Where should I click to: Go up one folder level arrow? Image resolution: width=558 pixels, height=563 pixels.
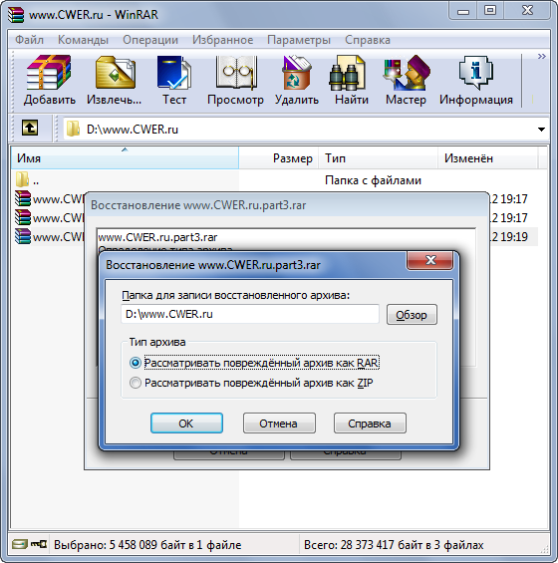point(30,128)
